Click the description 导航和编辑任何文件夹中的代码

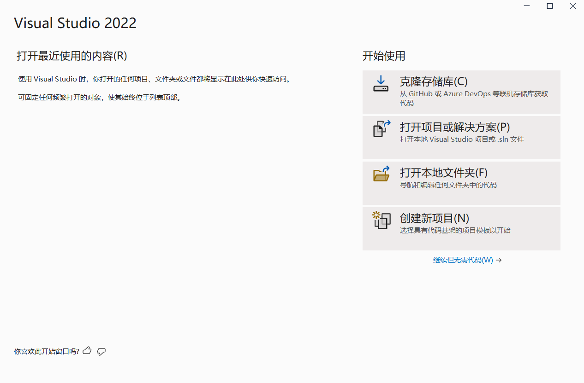pyautogui.click(x=448, y=185)
